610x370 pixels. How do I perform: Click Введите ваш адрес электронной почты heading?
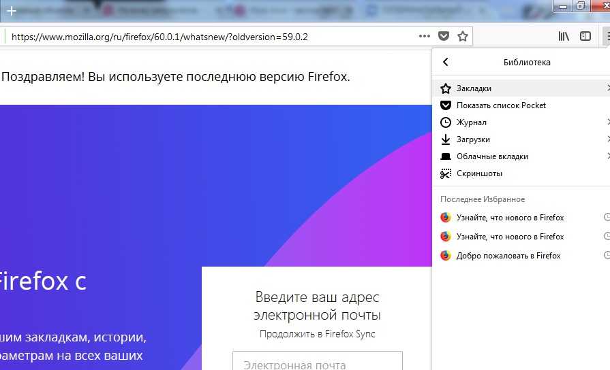317,306
